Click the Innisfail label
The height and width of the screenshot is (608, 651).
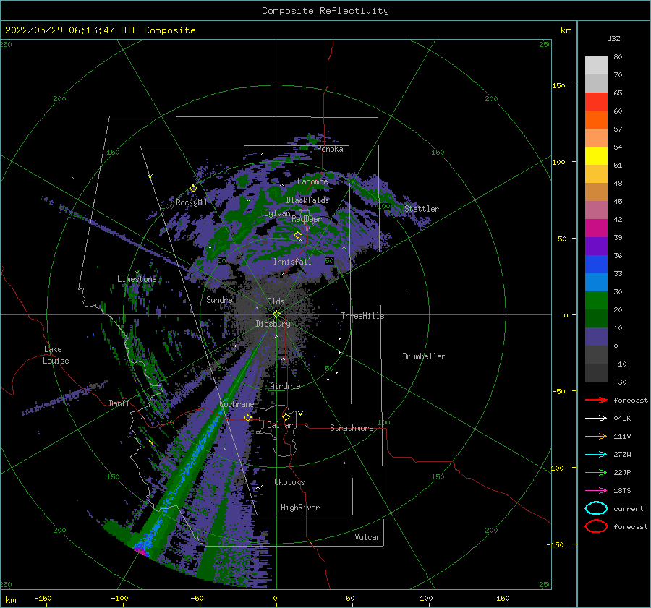point(292,262)
